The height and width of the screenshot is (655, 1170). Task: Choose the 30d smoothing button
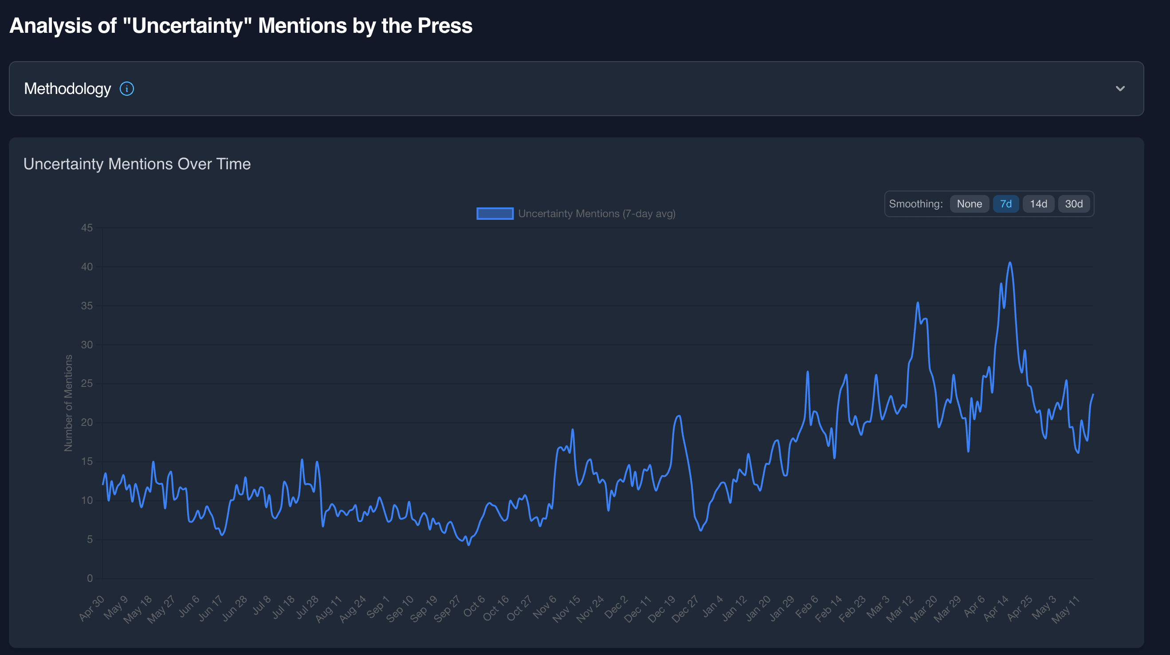[1074, 204]
